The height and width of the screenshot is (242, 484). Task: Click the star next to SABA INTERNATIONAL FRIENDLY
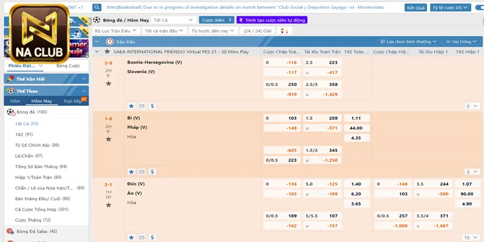pos(108,52)
